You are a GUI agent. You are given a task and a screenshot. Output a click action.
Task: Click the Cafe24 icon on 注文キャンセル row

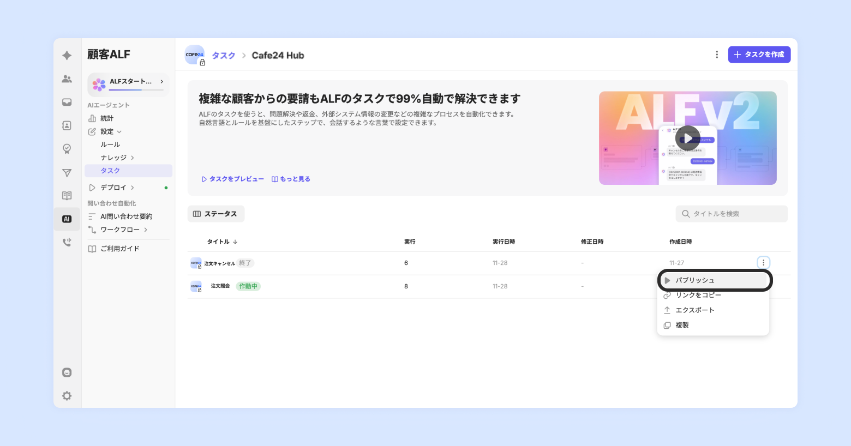point(196,263)
